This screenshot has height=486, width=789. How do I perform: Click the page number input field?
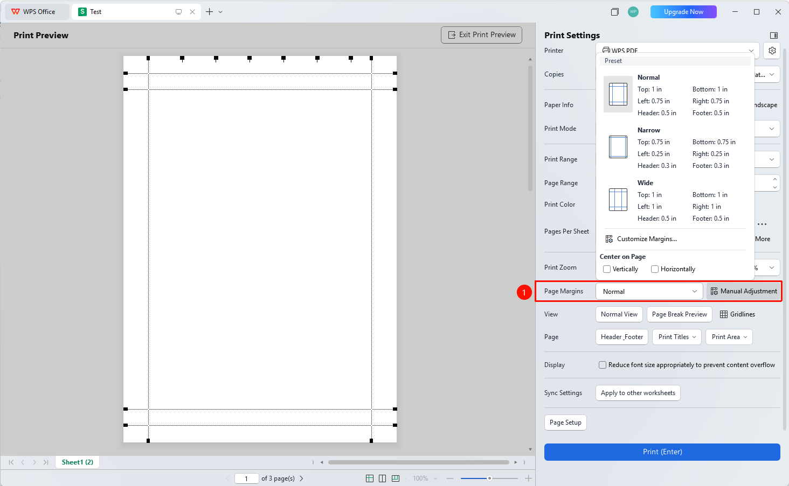(x=246, y=478)
